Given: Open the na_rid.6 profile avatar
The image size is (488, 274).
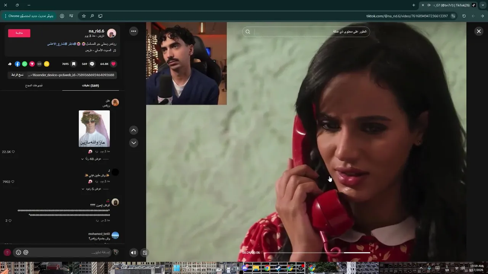Looking at the screenshot, I should (111, 33).
